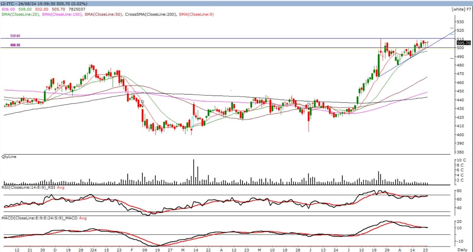The image size is (473, 252).
Task: Click the D dividend marker near June
Action: (309, 105)
